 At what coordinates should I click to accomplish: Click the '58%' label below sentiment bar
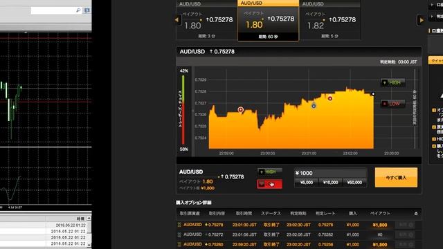pyautogui.click(x=183, y=149)
